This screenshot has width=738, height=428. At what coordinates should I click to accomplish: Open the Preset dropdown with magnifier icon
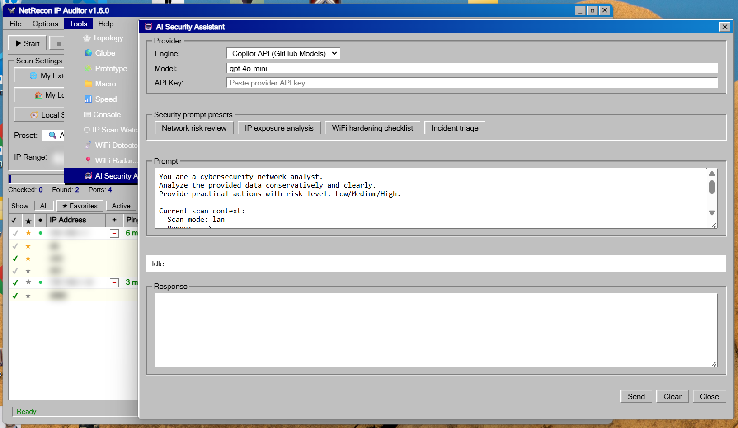coord(53,135)
